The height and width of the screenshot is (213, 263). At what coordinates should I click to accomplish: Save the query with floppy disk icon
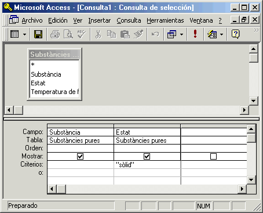pyautogui.click(x=38, y=34)
